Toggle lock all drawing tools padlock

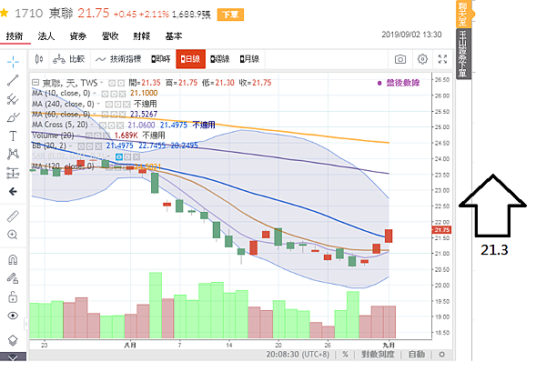coord(13,297)
